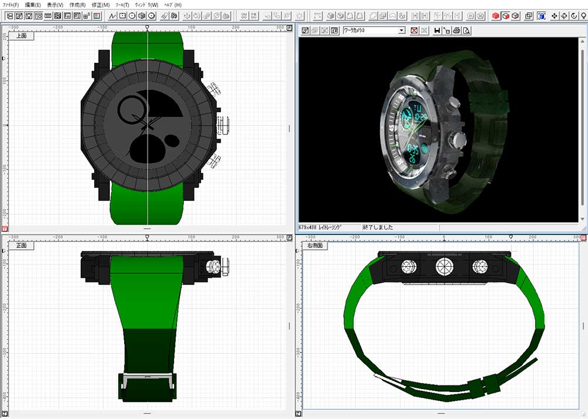
Task: Open the ファイル(F) menu
Action: [11, 5]
